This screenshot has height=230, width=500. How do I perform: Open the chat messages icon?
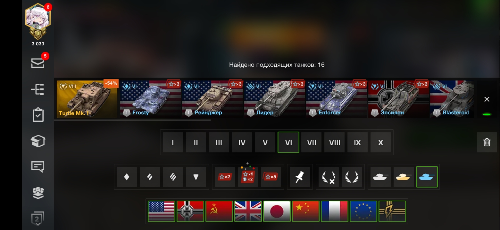[x=38, y=166]
